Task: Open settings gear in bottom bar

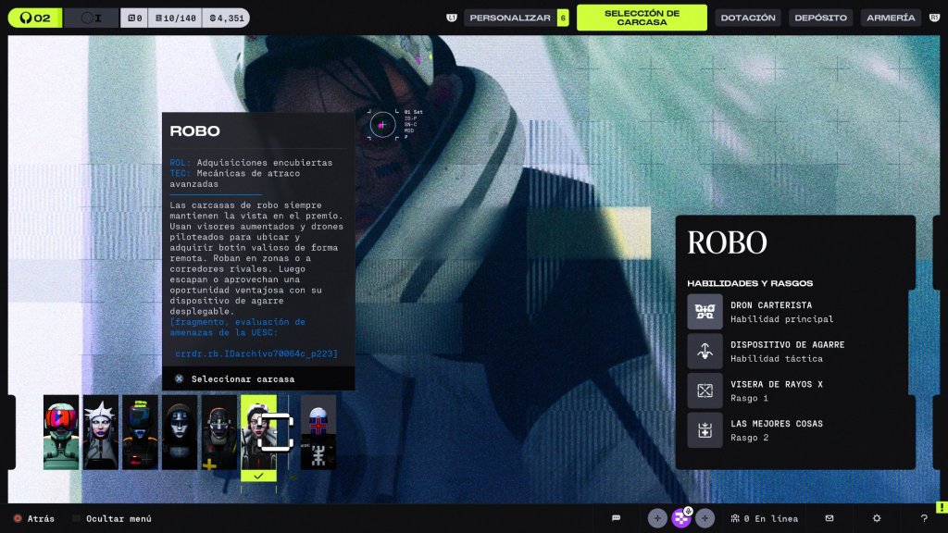Action: click(877, 518)
